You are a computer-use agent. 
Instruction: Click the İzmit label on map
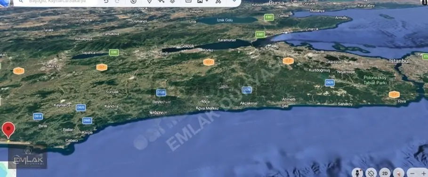coord(163,54)
